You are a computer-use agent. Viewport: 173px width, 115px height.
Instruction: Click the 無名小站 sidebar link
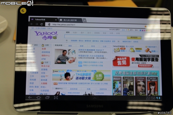click(x=45, y=66)
